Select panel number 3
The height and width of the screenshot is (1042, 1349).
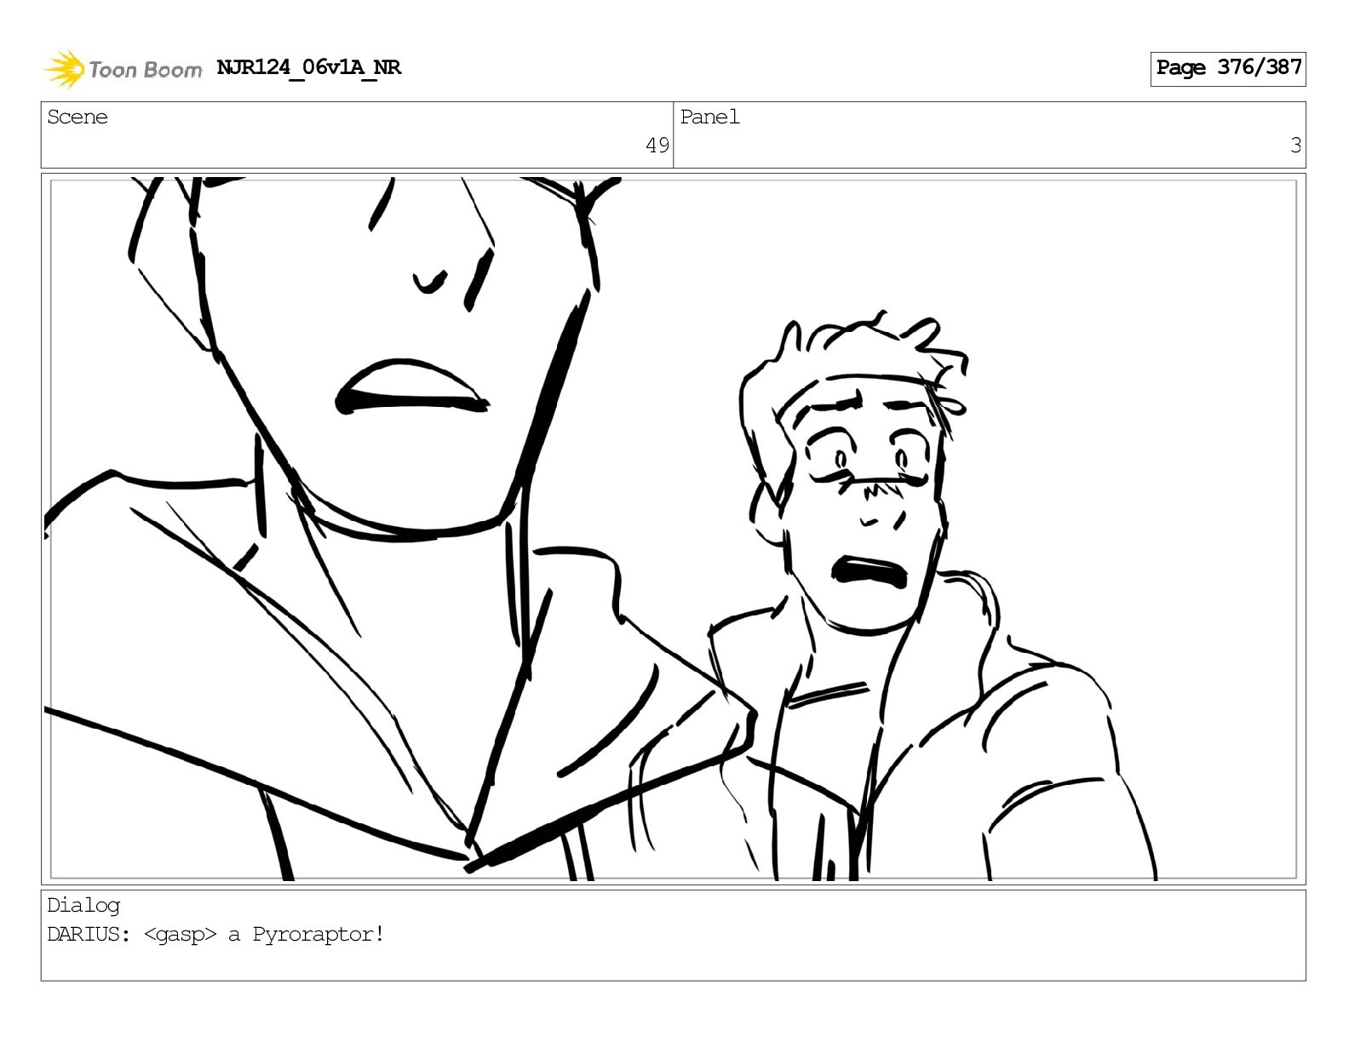(1295, 146)
